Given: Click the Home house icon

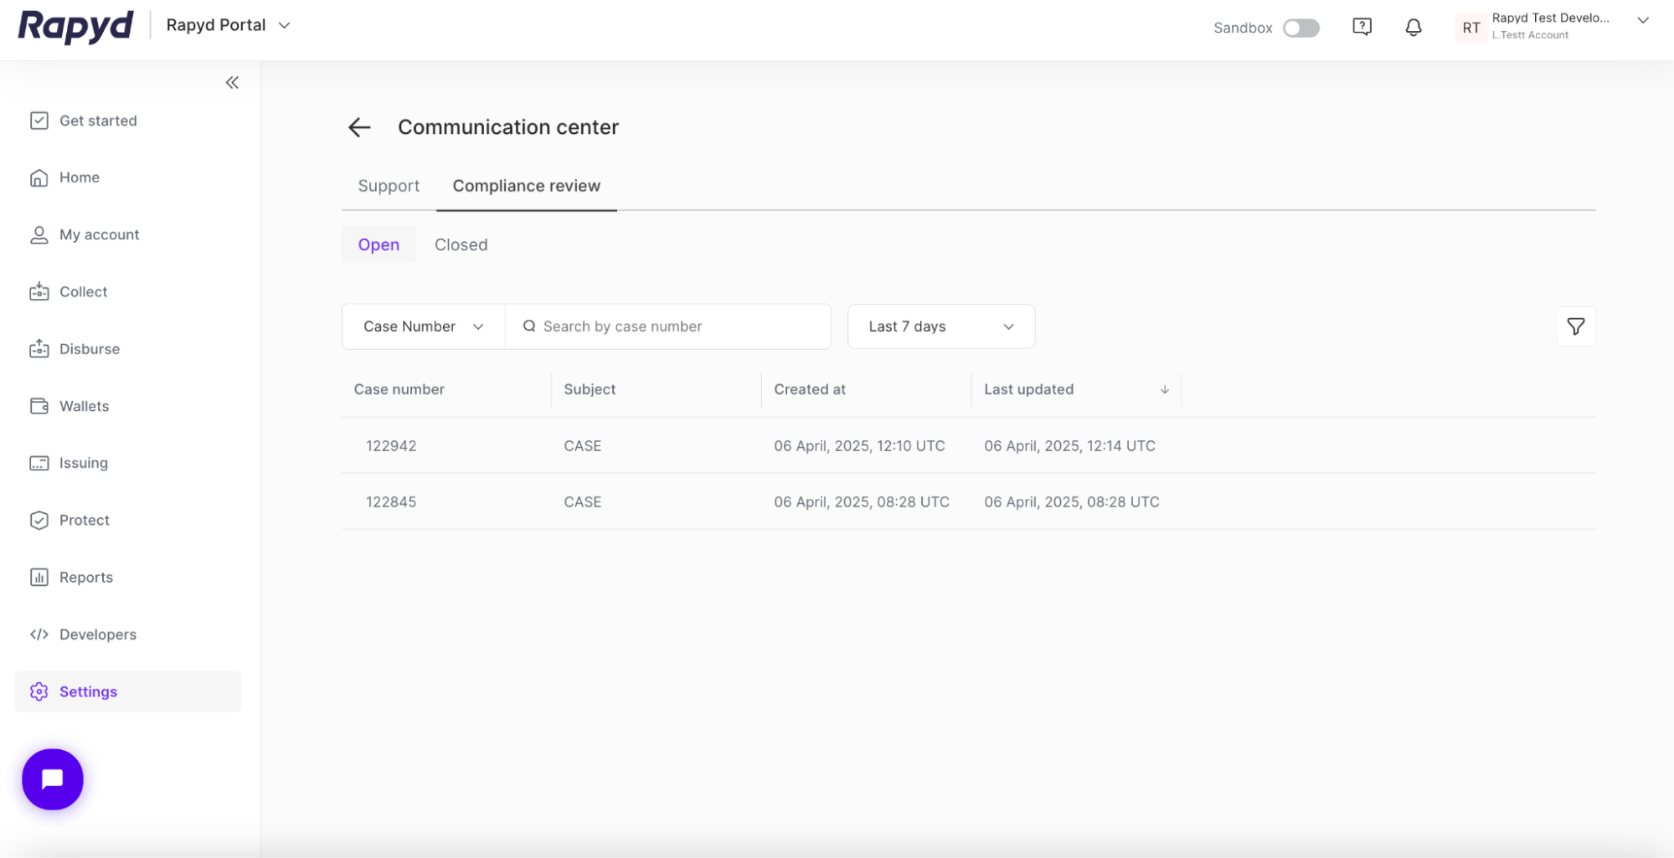Looking at the screenshot, I should 39,177.
